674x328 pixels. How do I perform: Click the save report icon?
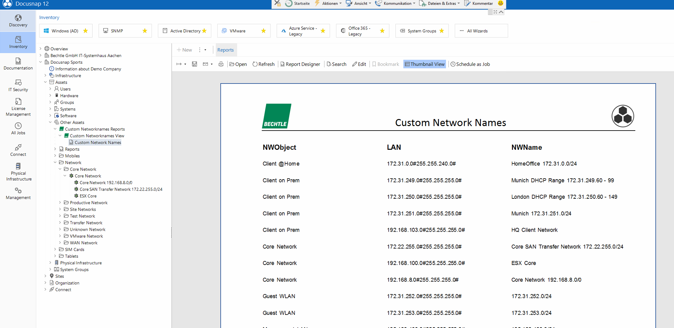194,64
